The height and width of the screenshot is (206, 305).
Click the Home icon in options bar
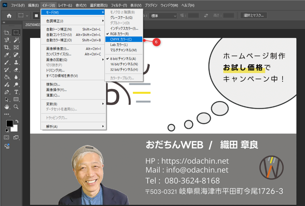click(x=9, y=16)
